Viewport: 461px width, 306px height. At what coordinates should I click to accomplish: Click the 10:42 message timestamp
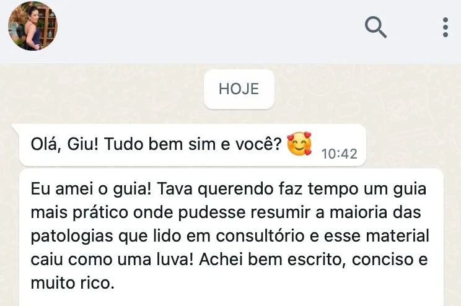point(340,154)
